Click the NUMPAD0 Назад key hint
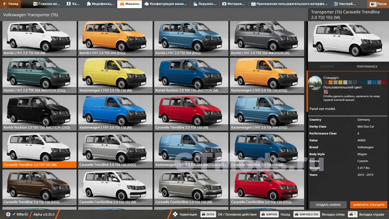This screenshot has height=219, width=389. click(x=269, y=214)
